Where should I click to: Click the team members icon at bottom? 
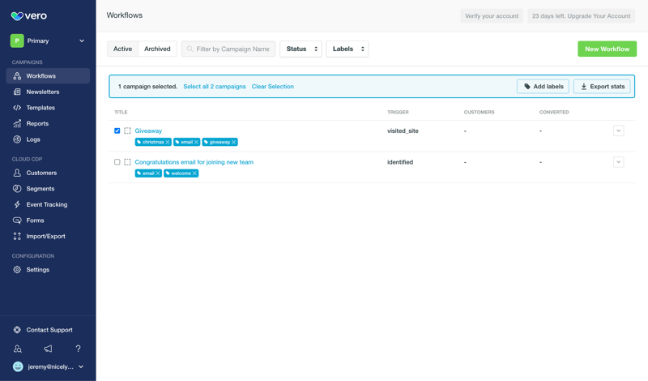pos(18,349)
